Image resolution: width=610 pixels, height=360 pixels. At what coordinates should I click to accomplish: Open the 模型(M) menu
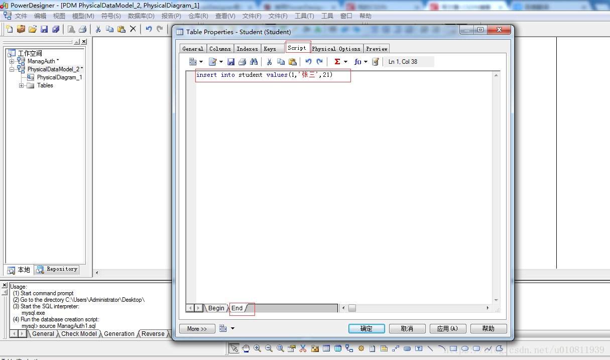pos(83,16)
